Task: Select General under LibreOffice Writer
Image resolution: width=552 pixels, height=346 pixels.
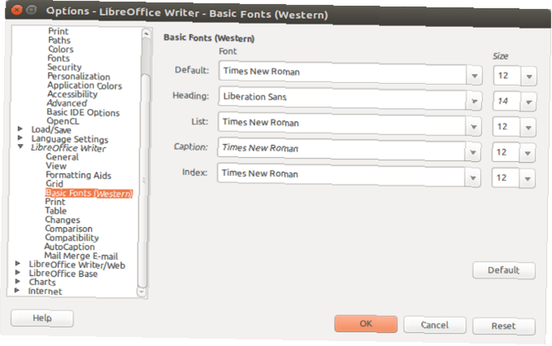Action: coord(62,157)
